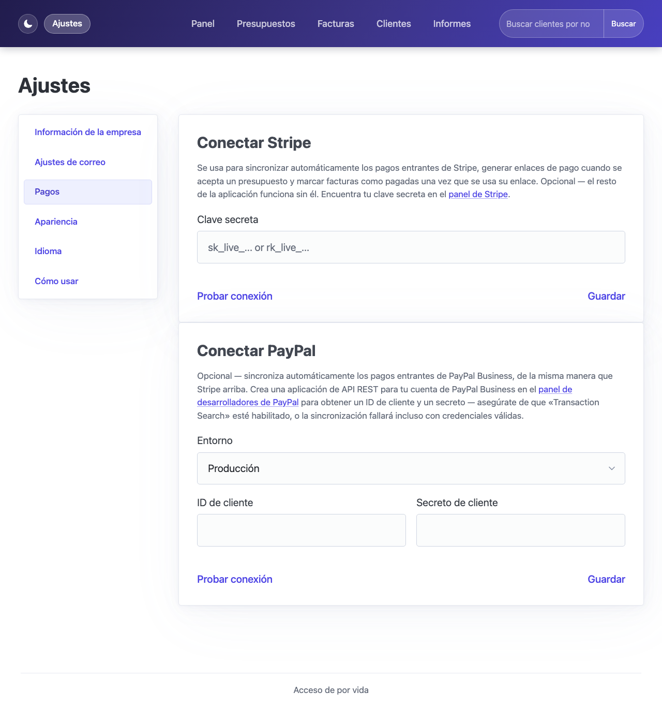Click into the Stripe Clave secreta field
The image size is (662, 707).
pos(411,247)
